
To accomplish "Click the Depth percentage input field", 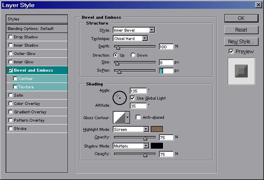I will point(166,47).
